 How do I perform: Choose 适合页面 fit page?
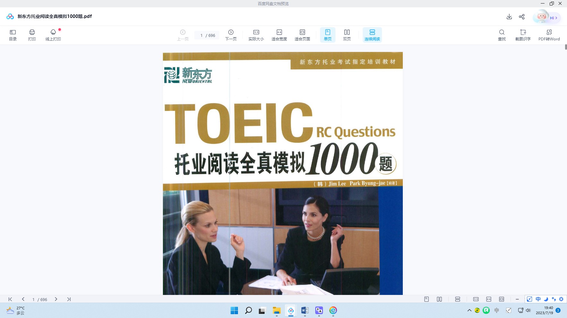(x=302, y=35)
